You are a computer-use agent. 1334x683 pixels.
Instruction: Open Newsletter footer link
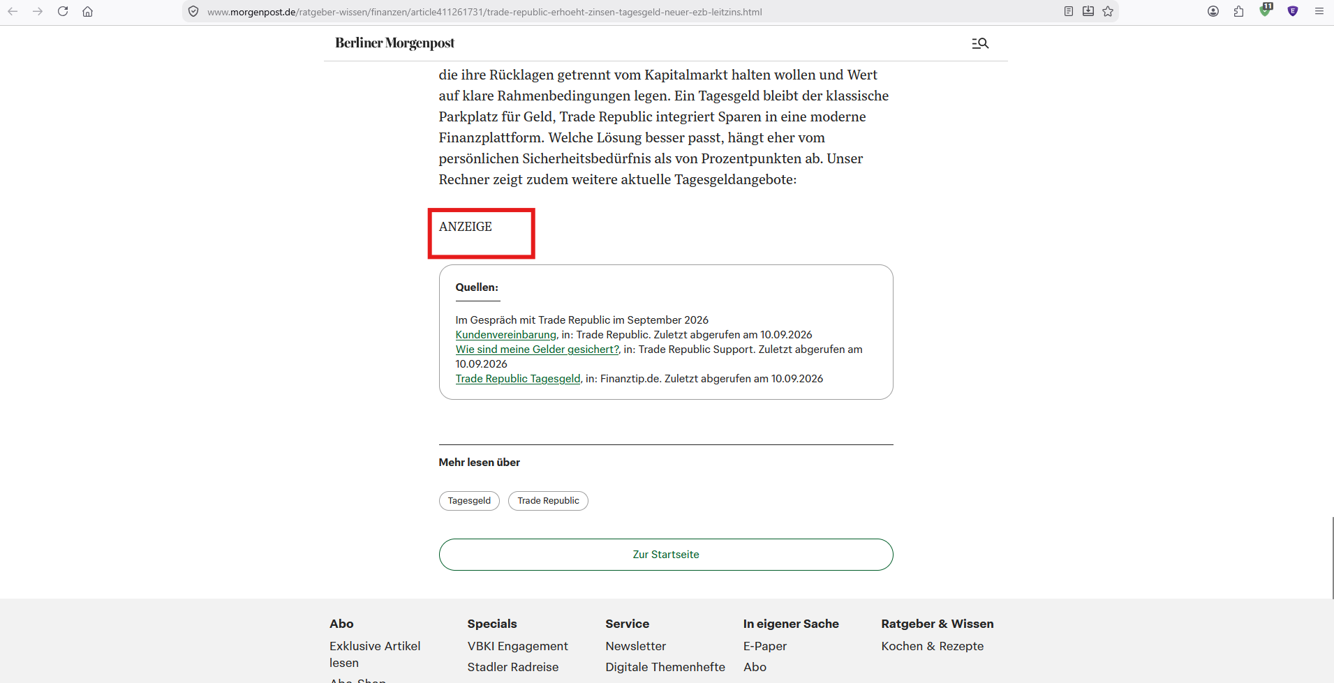coord(635,646)
